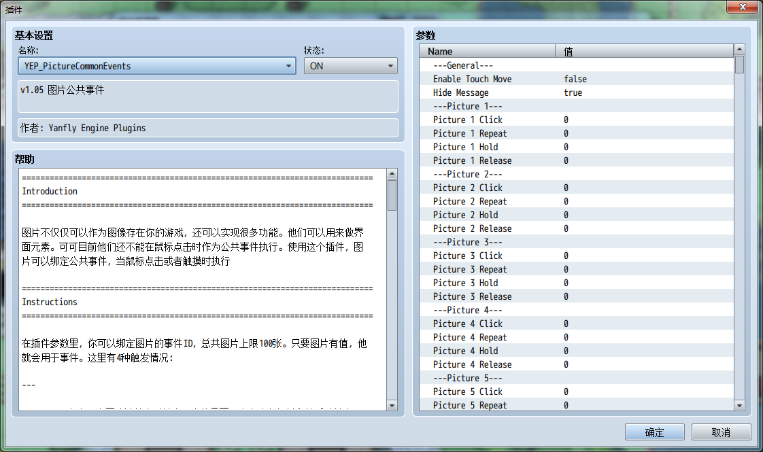Select the Hide Message parameter row

(577, 92)
